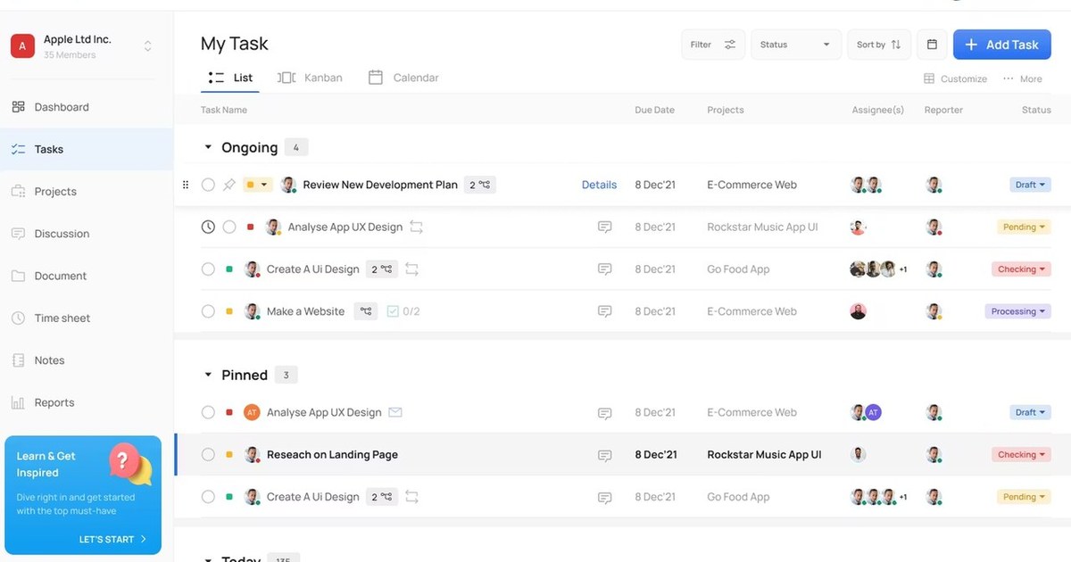Viewport: 1071px width, 562px height.
Task: Open priority color dropdown on Review New Development Plan
Action: (x=257, y=185)
